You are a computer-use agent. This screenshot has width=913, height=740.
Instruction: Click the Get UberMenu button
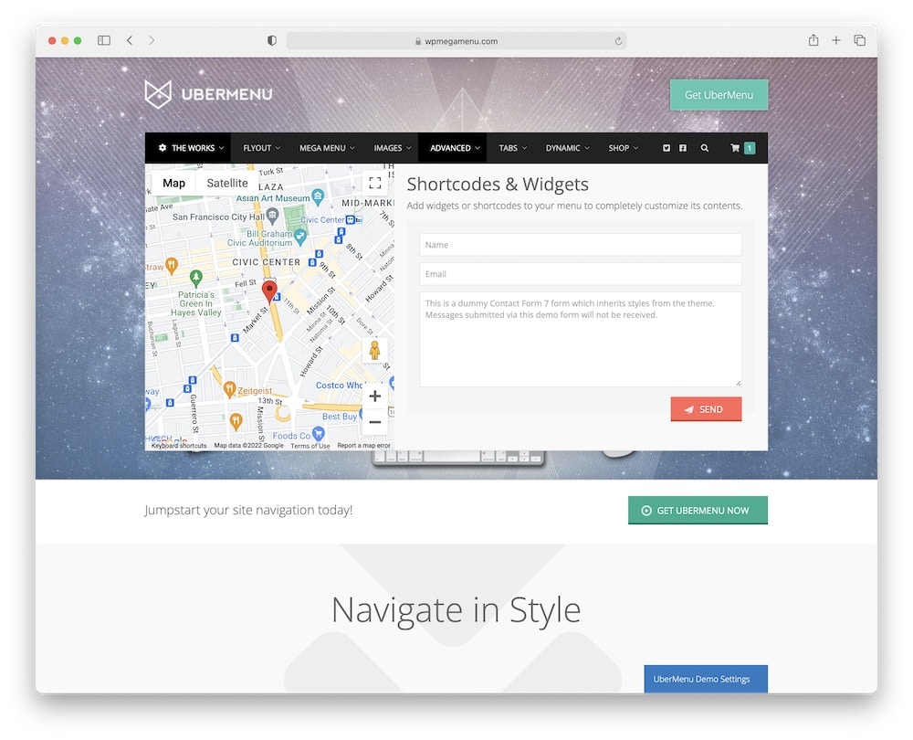pos(719,95)
